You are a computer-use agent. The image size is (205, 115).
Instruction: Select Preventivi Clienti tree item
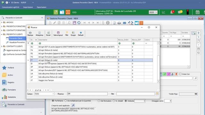pyautogui.click(x=16, y=38)
